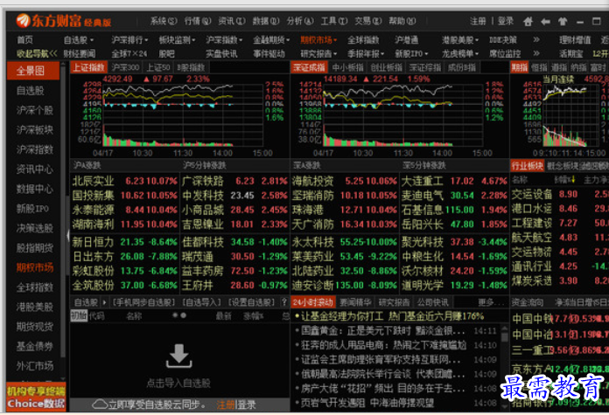Expand the 季报年报 dropdown
Screen dimensions: 609x415
[366, 53]
